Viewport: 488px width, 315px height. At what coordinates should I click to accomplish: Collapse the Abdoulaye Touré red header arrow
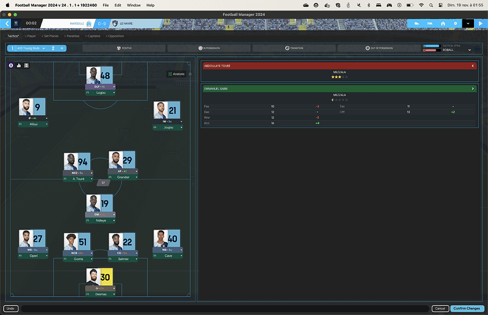pos(472,66)
